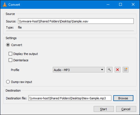Click into the Destination file field
The height and width of the screenshot is (115, 140).
pyautogui.click(x=70, y=98)
